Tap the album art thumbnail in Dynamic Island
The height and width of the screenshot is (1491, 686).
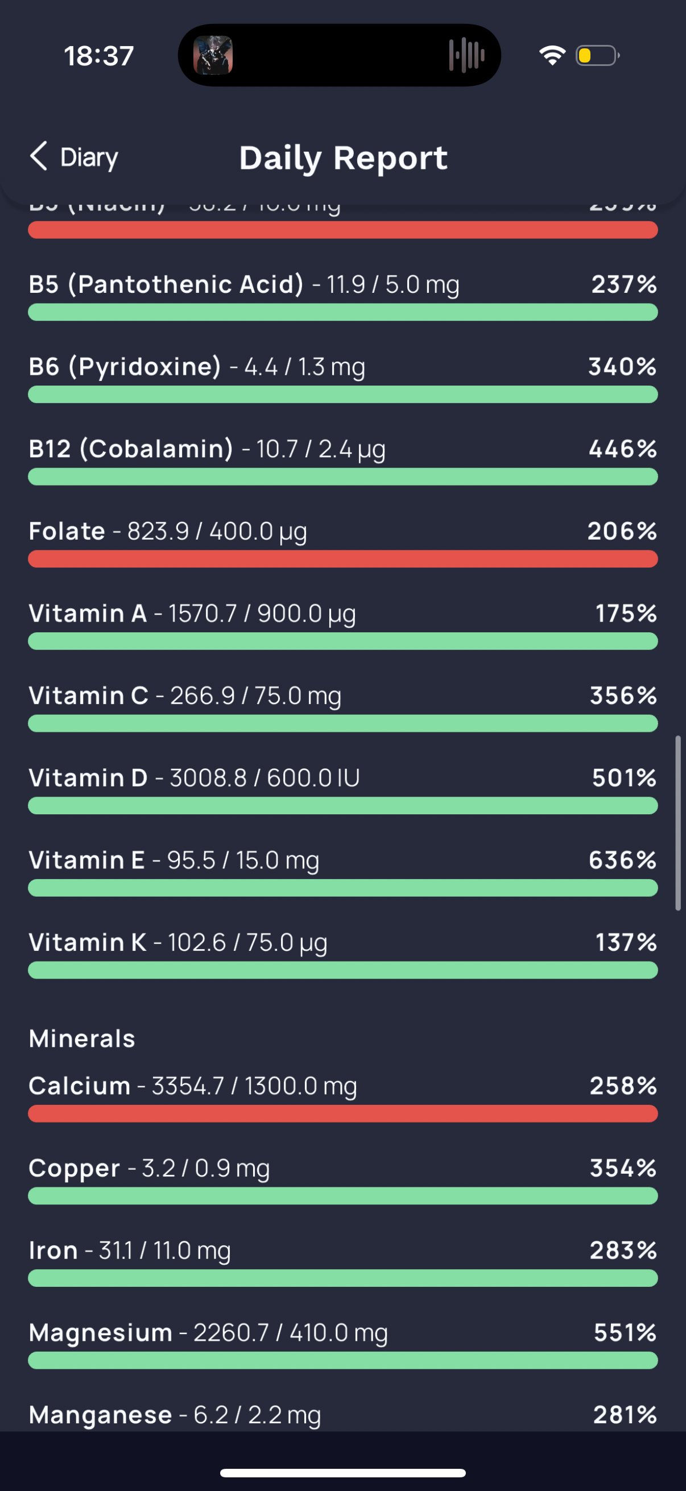(x=213, y=56)
